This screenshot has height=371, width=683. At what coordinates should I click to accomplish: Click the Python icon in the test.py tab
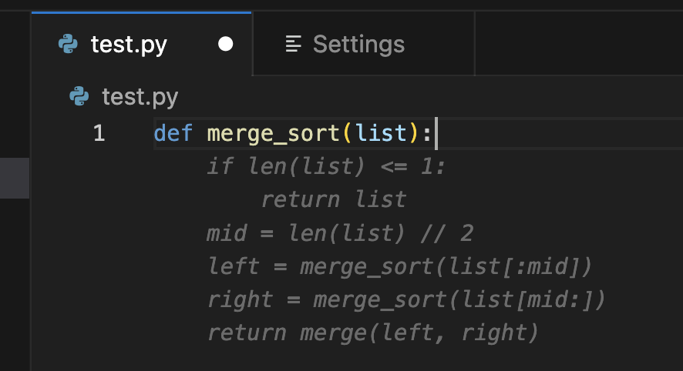coord(68,45)
